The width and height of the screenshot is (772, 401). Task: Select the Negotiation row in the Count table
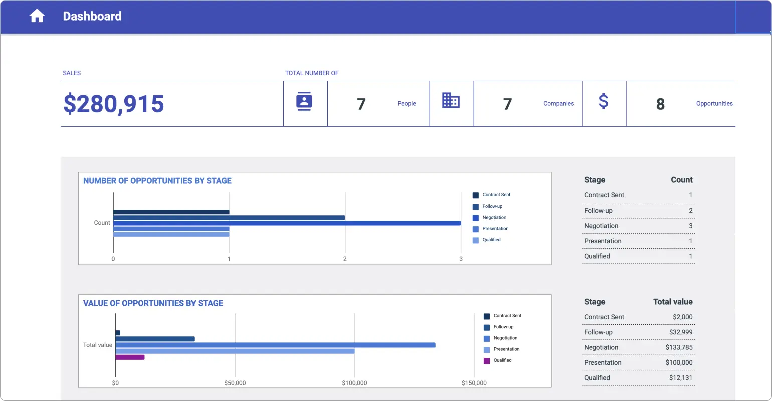pyautogui.click(x=638, y=226)
